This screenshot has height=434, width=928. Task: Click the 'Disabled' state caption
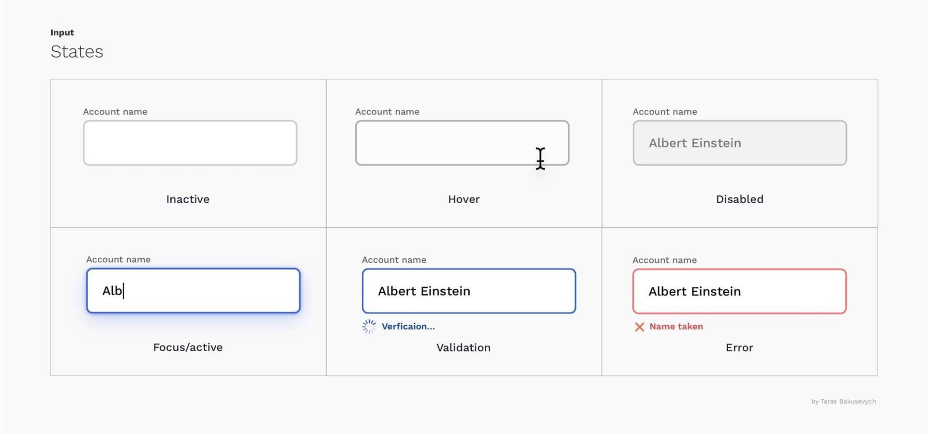[x=739, y=199]
